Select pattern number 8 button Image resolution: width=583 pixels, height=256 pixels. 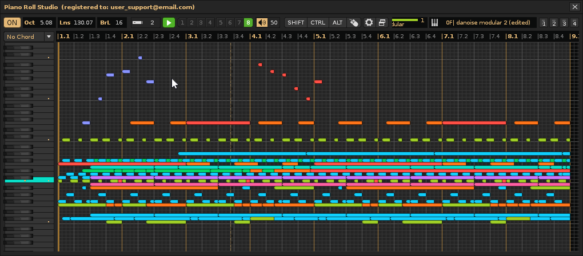[x=248, y=23]
